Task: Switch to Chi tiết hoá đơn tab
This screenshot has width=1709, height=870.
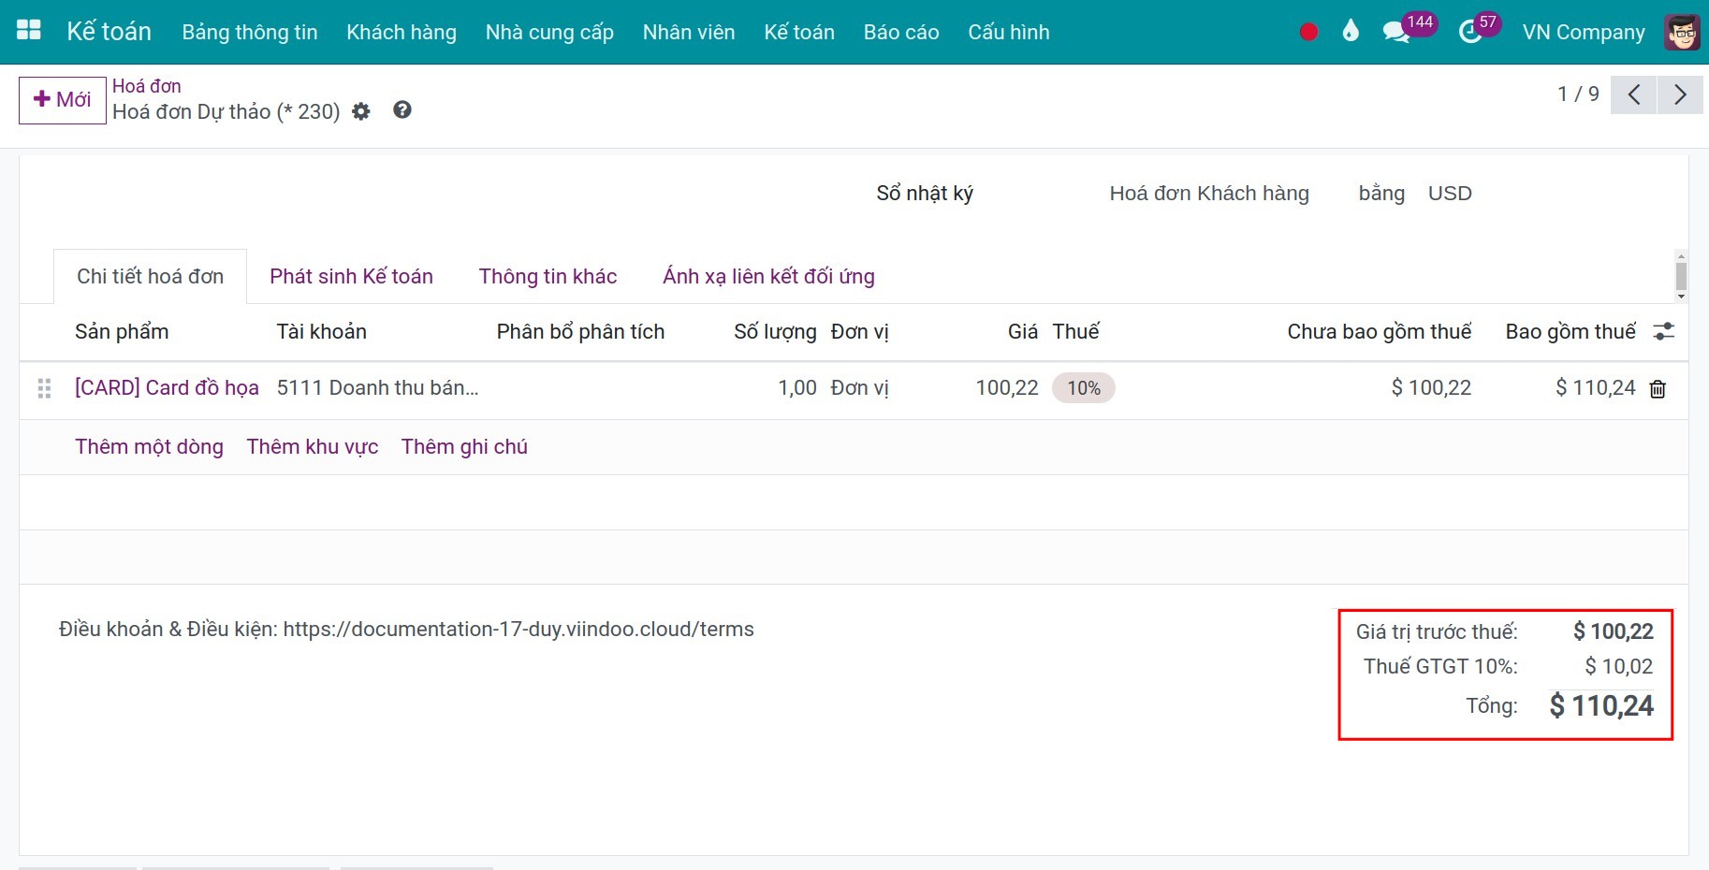Action: point(151,276)
